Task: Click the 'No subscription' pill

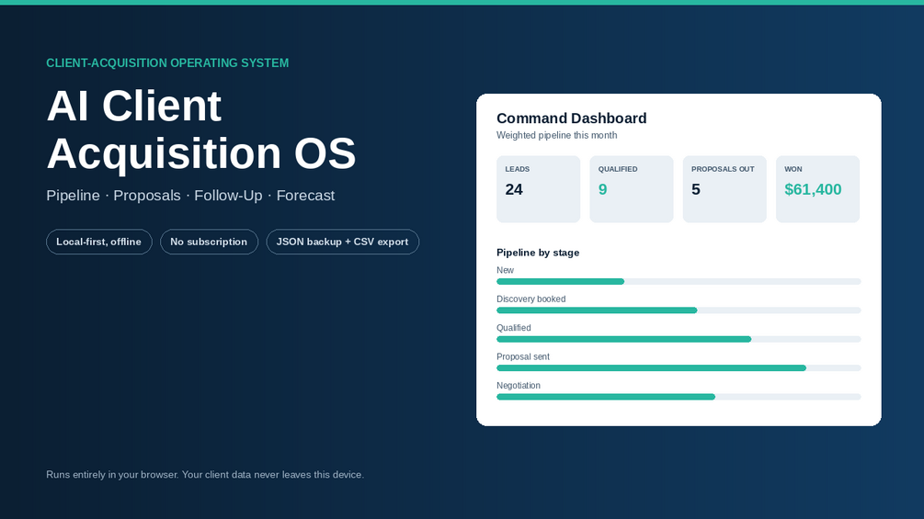Action: (210, 242)
